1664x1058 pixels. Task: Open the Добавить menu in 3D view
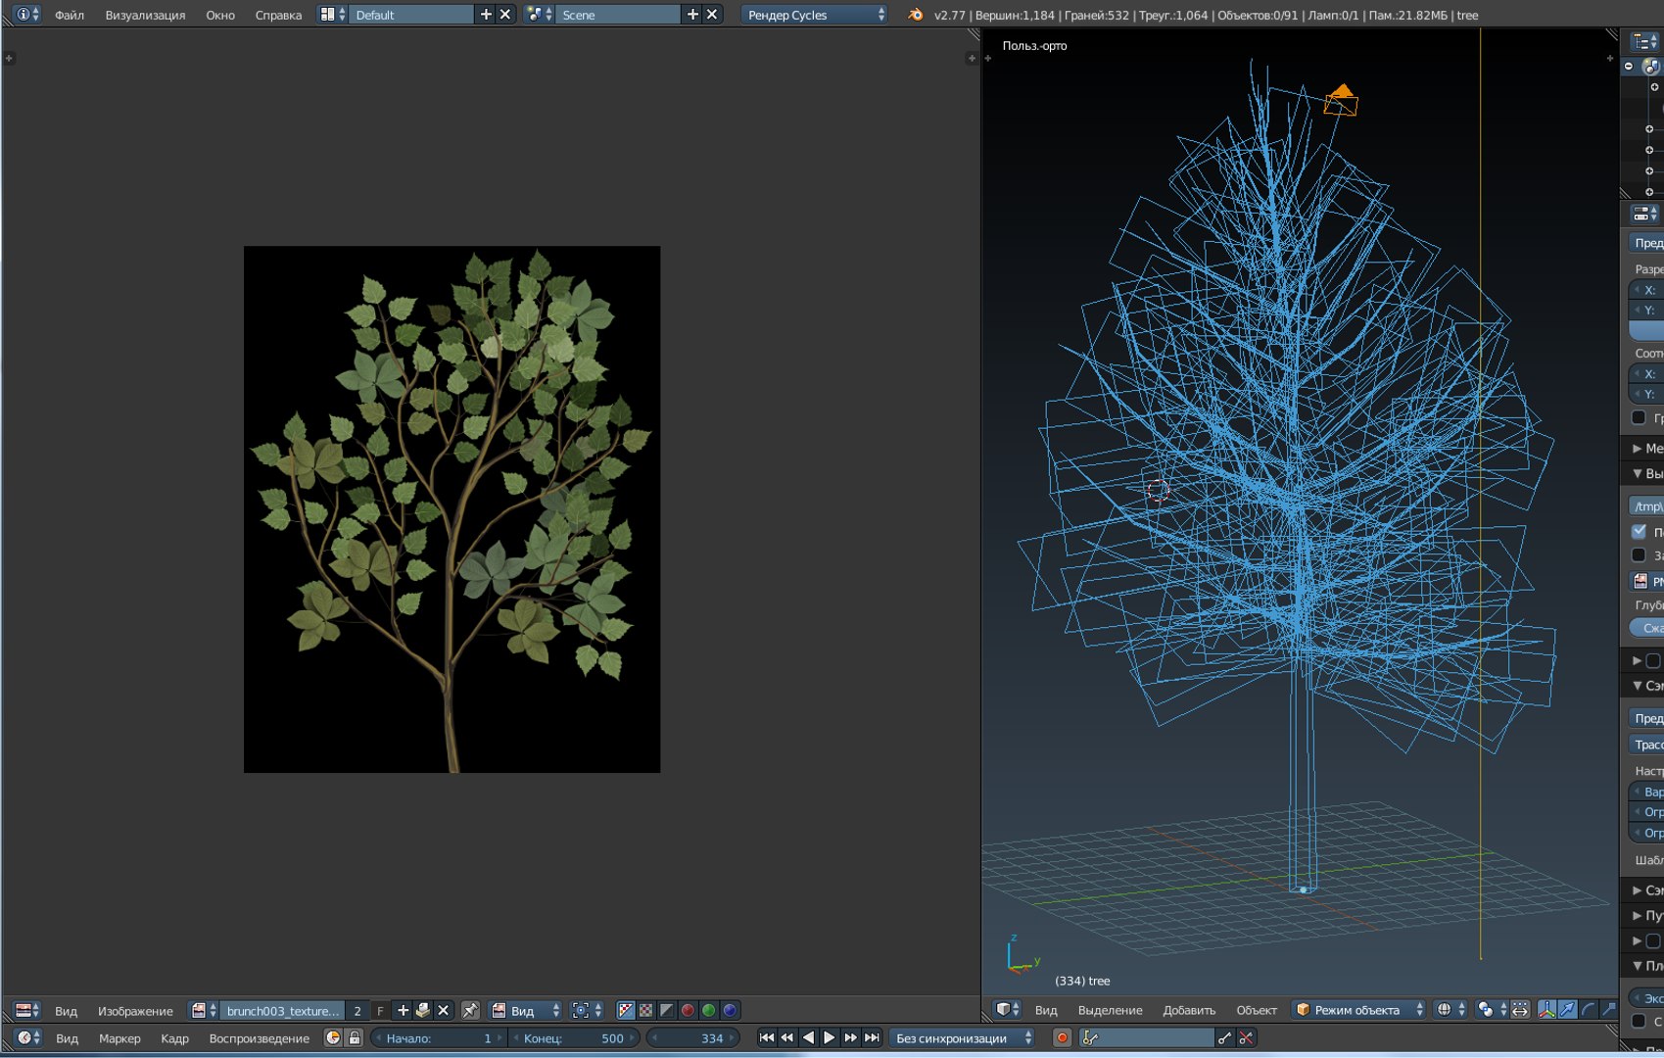pos(1189,1009)
